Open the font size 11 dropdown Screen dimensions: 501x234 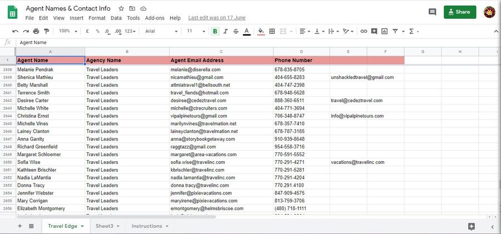(x=196, y=31)
